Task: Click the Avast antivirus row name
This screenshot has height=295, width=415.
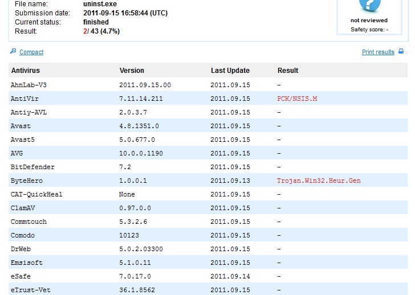Action: tap(21, 126)
